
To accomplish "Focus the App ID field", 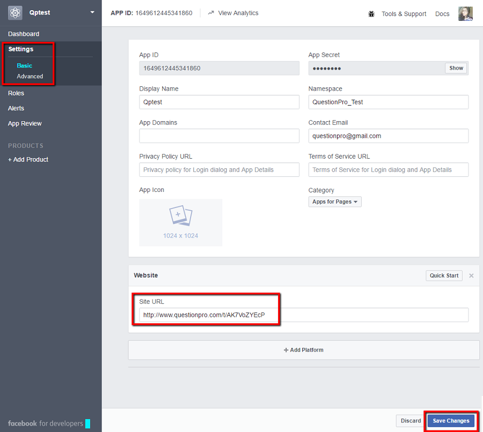I will tap(219, 68).
